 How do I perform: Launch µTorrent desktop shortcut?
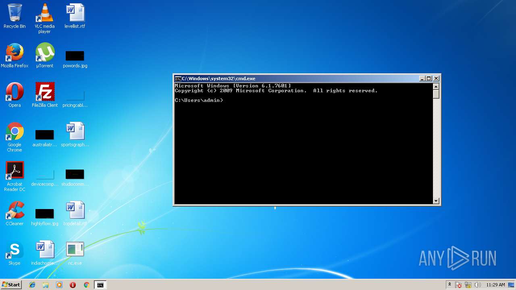pyautogui.click(x=45, y=56)
